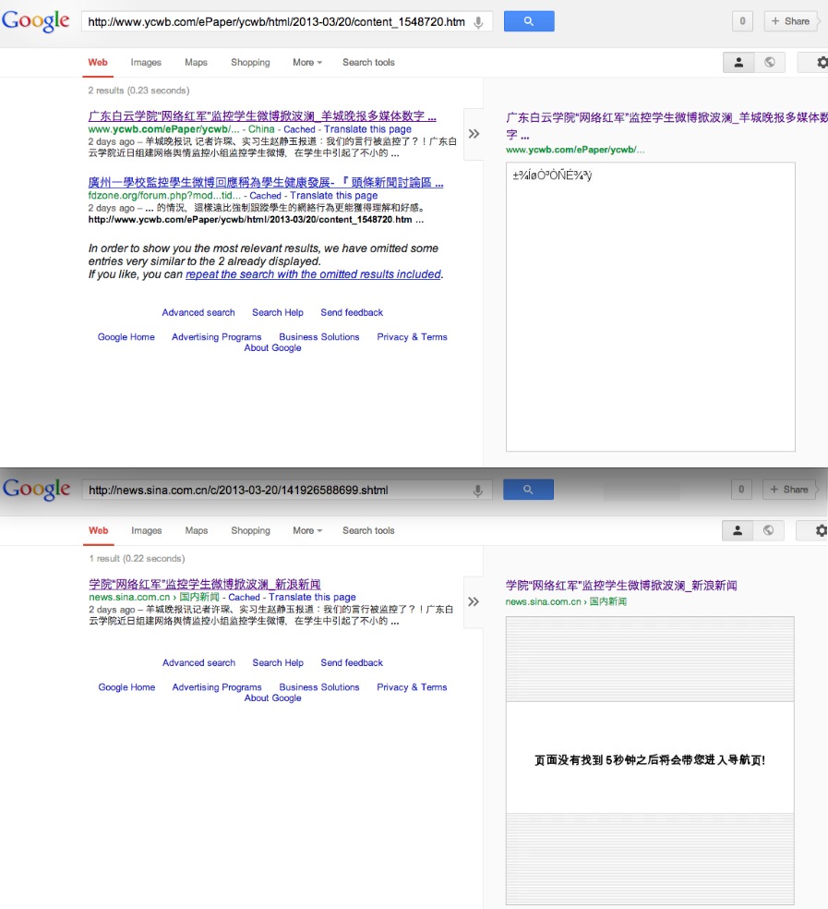Image resolution: width=828 pixels, height=909 pixels.
Task: Open Advertising Programs in top footer
Action: [216, 337]
